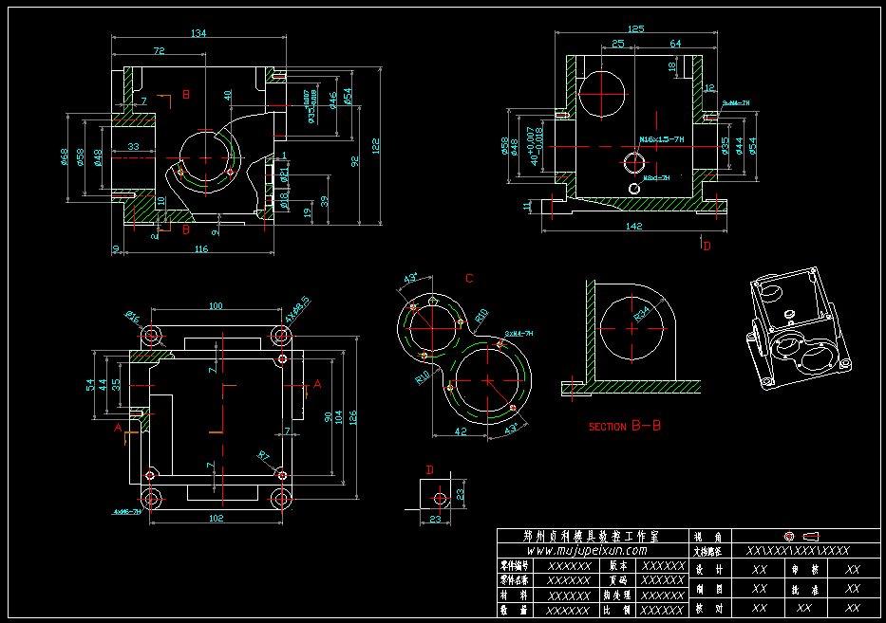Select the 文档路径 label cell
This screenshot has height=623, width=886.
pos(708,551)
